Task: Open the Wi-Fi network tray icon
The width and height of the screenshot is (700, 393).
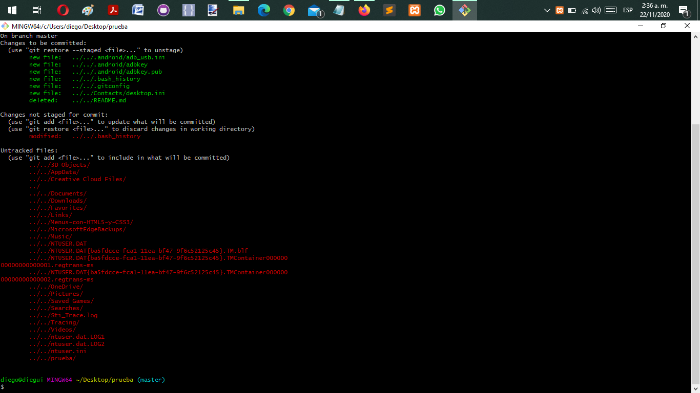Action: [x=585, y=10]
